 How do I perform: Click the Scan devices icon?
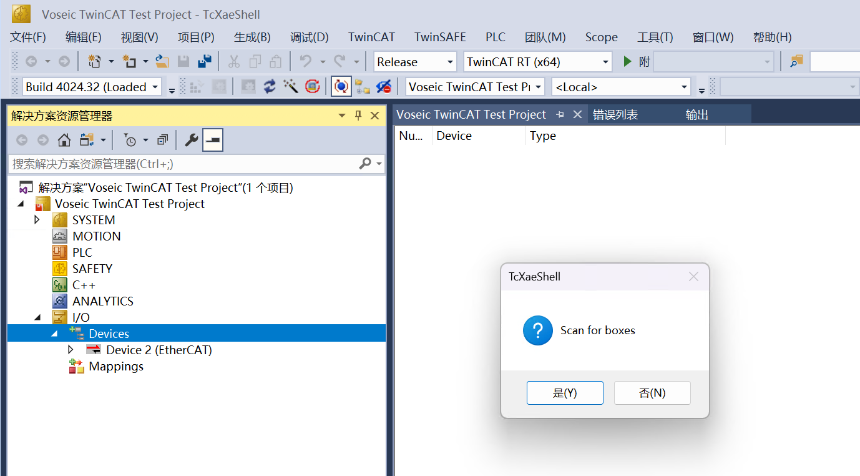(312, 86)
